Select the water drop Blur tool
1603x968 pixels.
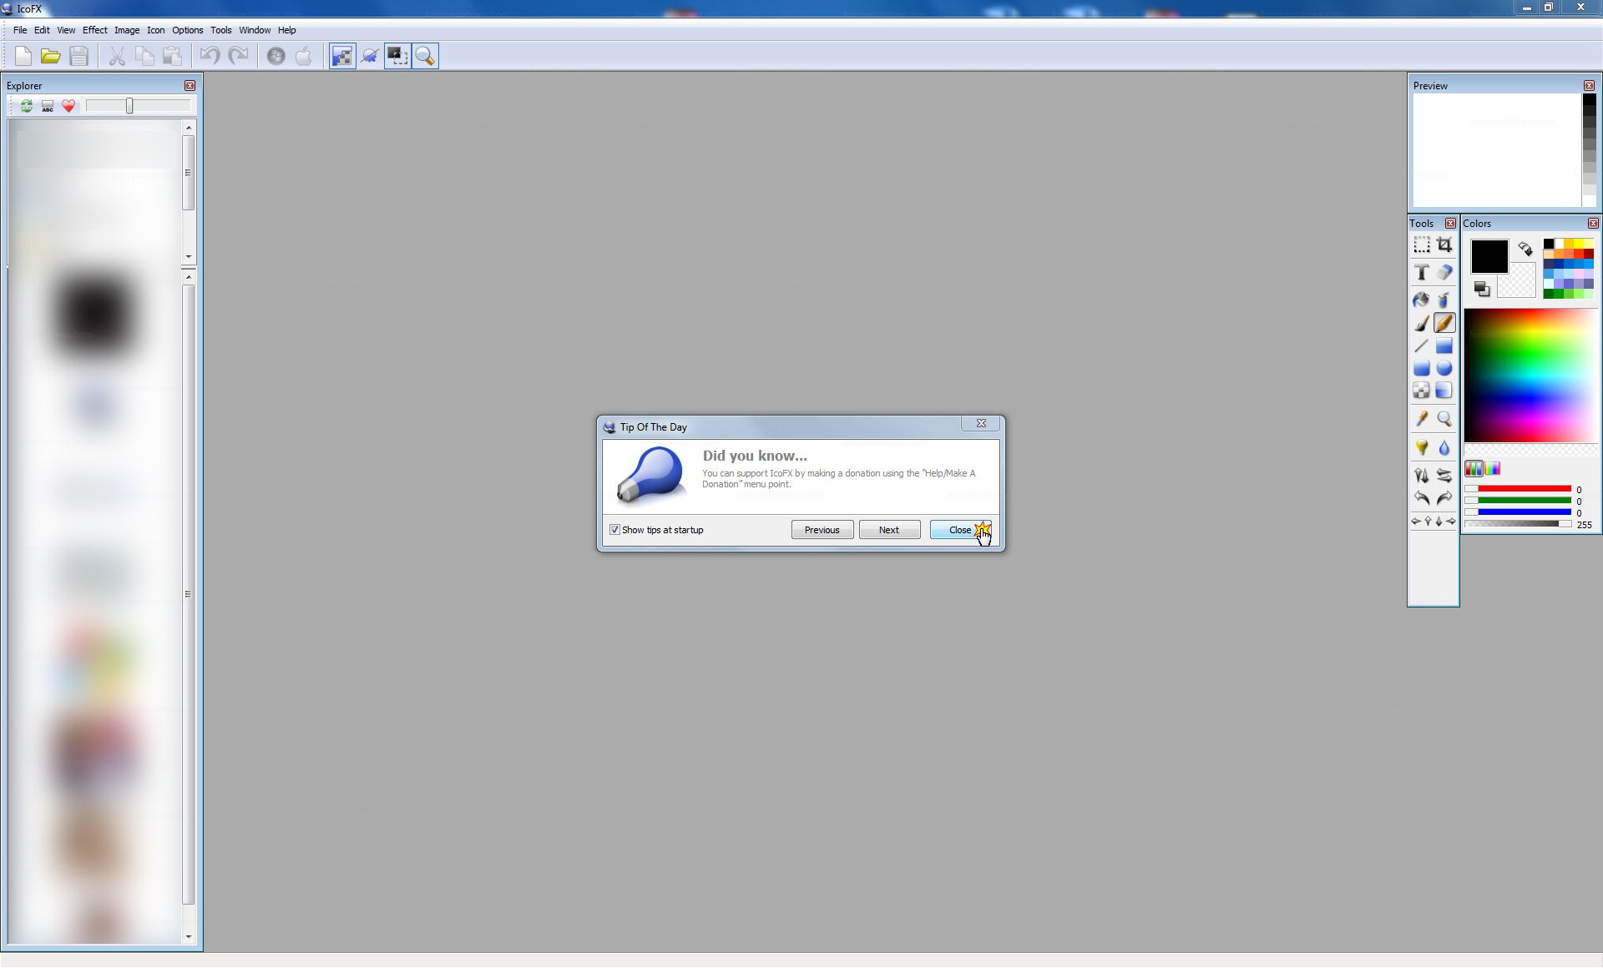click(x=1444, y=448)
